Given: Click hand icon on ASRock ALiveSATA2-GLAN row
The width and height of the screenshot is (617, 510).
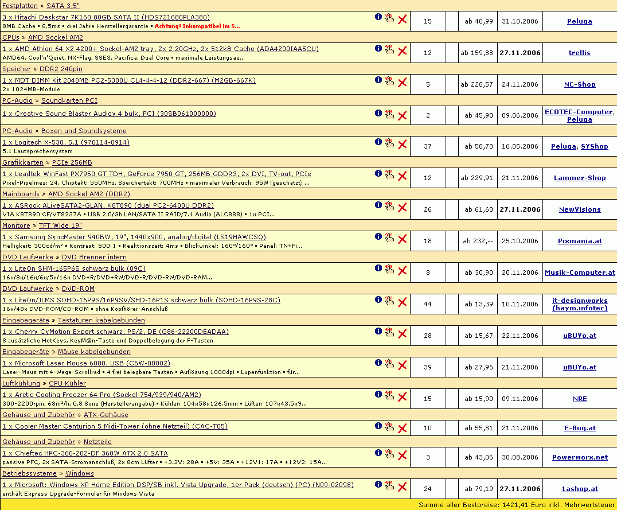Looking at the screenshot, I should [x=389, y=206].
